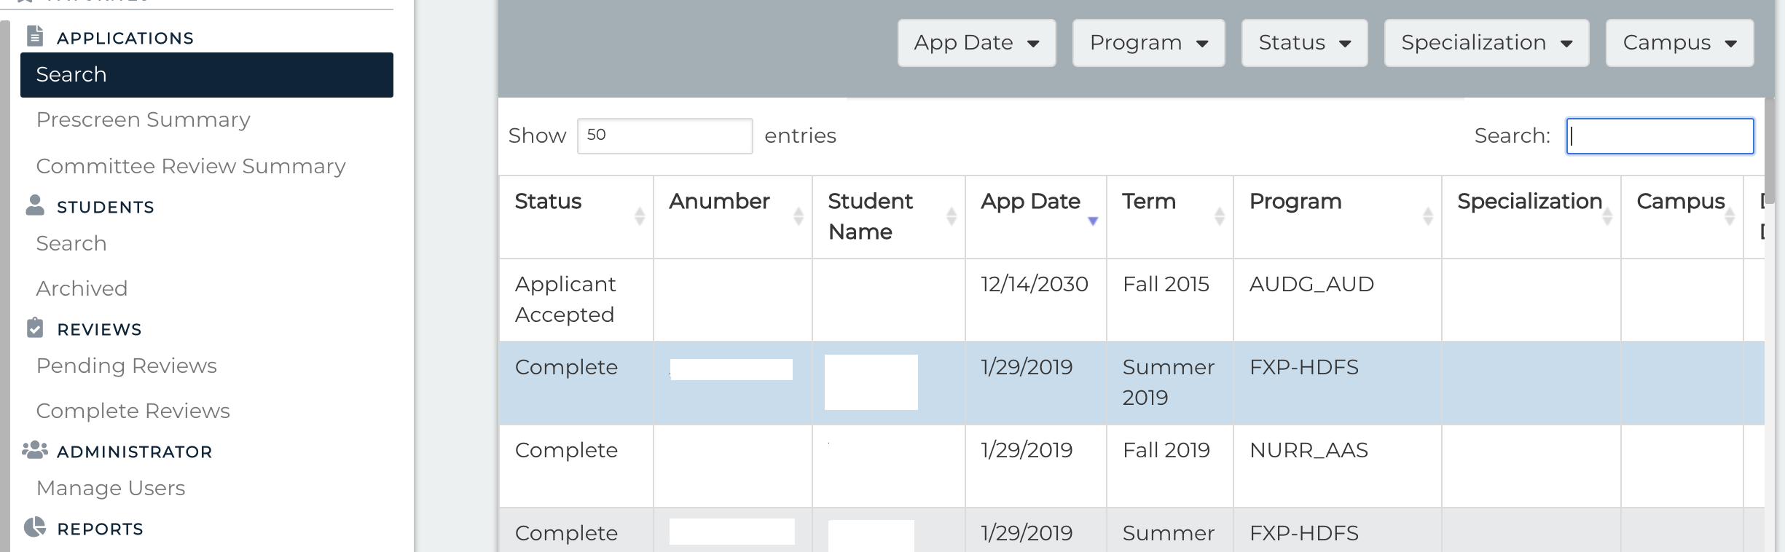The image size is (1785, 552).
Task: Click the Applications document icon
Action: (x=35, y=36)
